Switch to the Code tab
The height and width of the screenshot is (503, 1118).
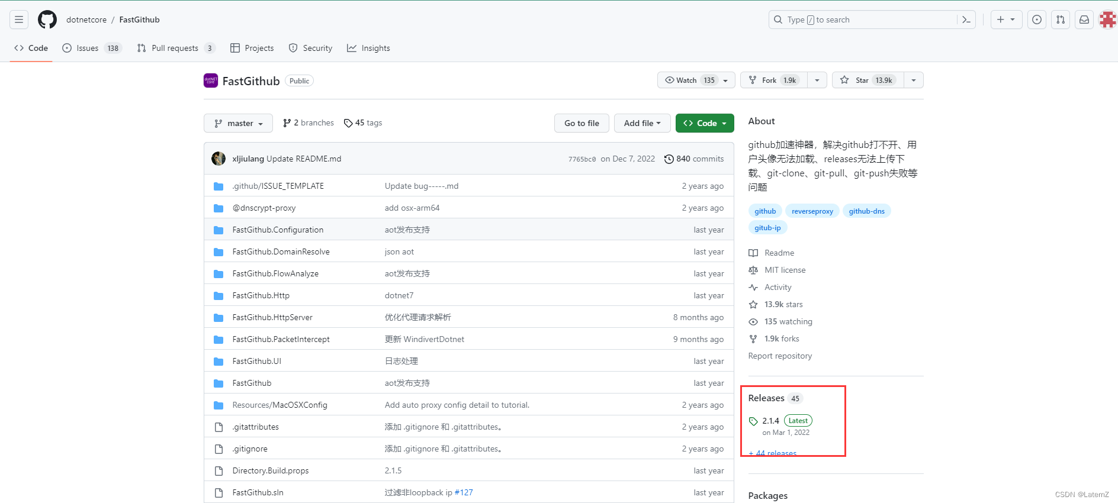coord(31,48)
